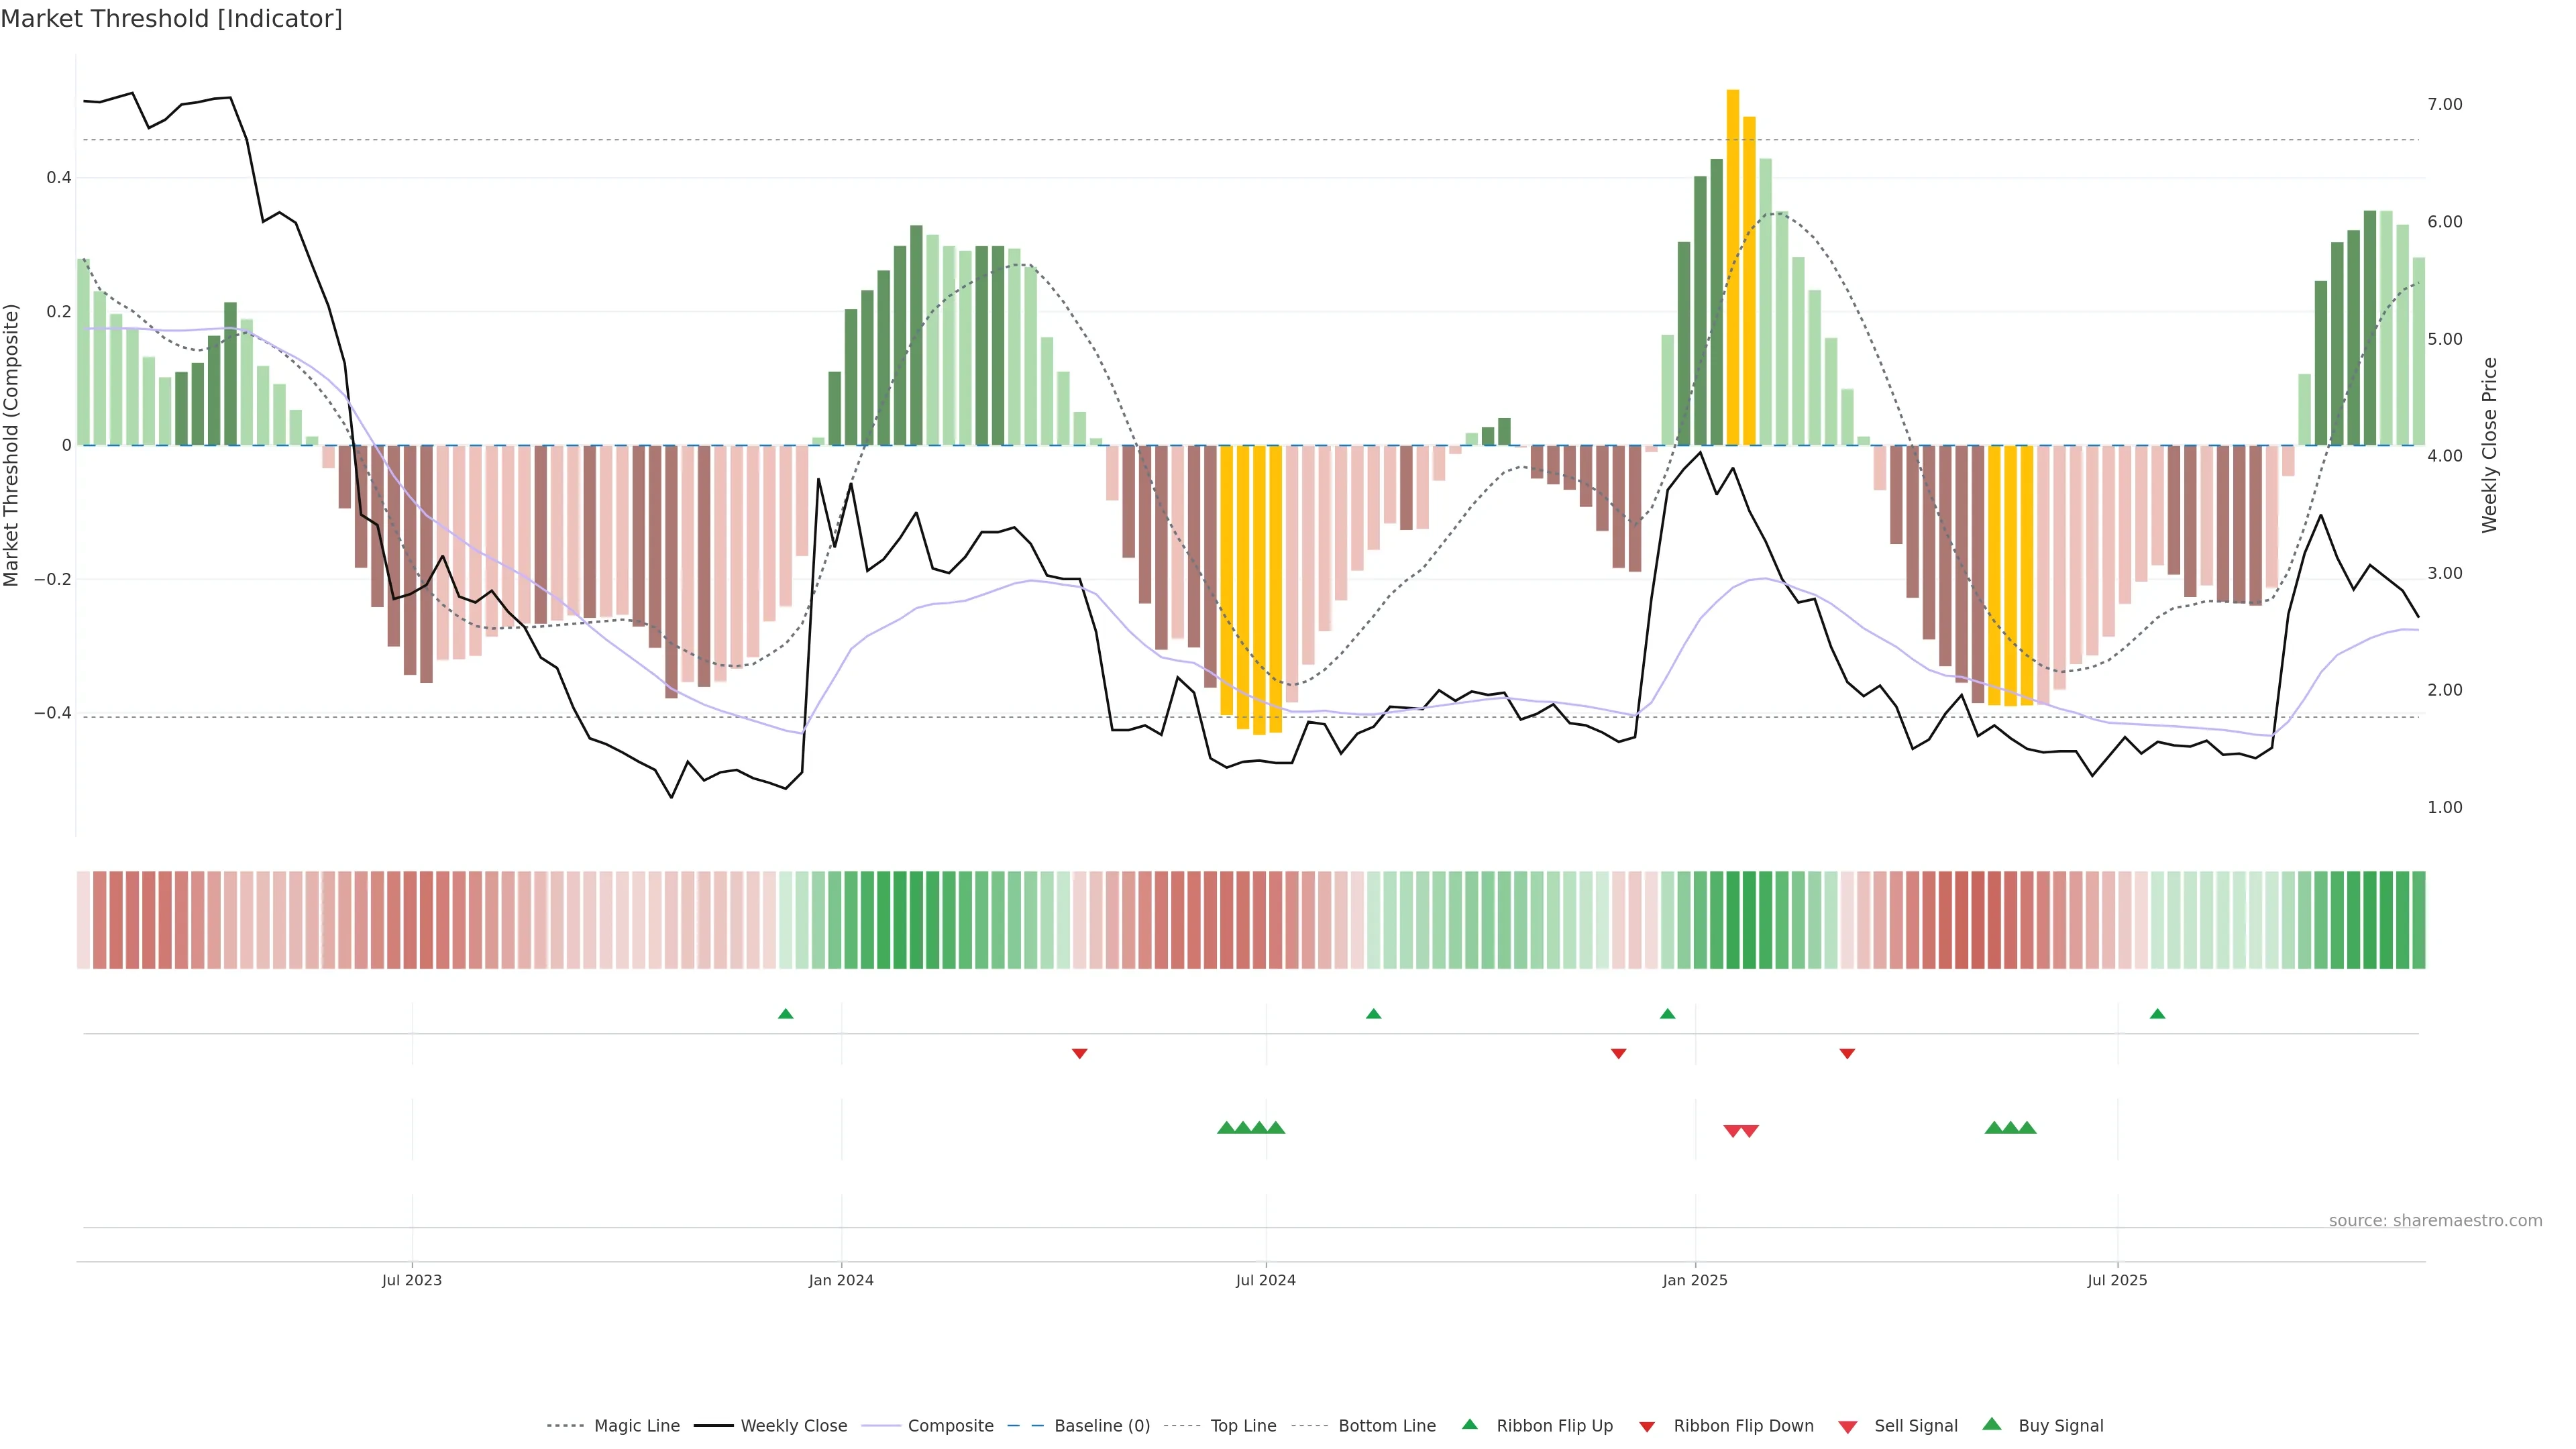
Task: Click the leftmost ribbon flip down marker
Action: 1079,1053
